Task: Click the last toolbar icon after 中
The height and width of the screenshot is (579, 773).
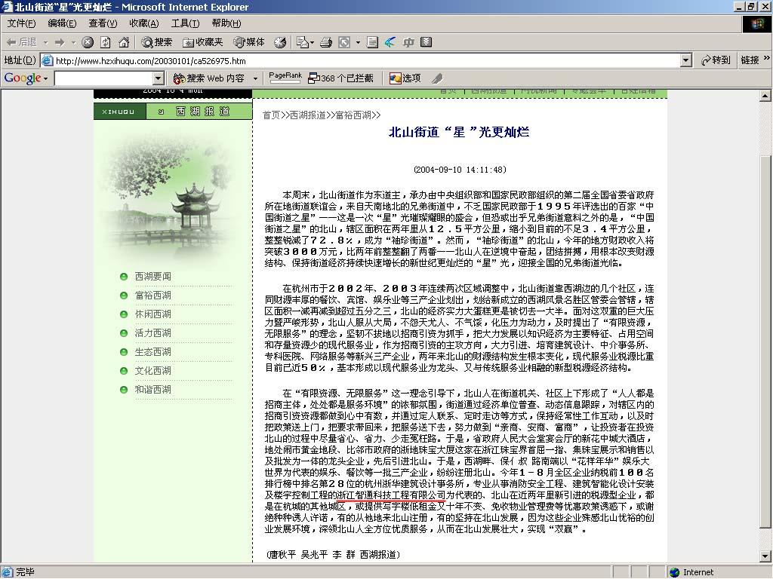Action: click(427, 42)
